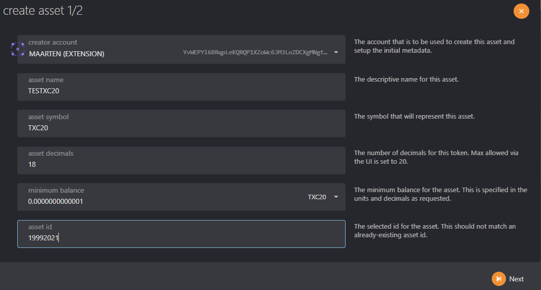Screen dimensions: 541x290
Task: Click the truncated account address text
Action: (x=255, y=52)
